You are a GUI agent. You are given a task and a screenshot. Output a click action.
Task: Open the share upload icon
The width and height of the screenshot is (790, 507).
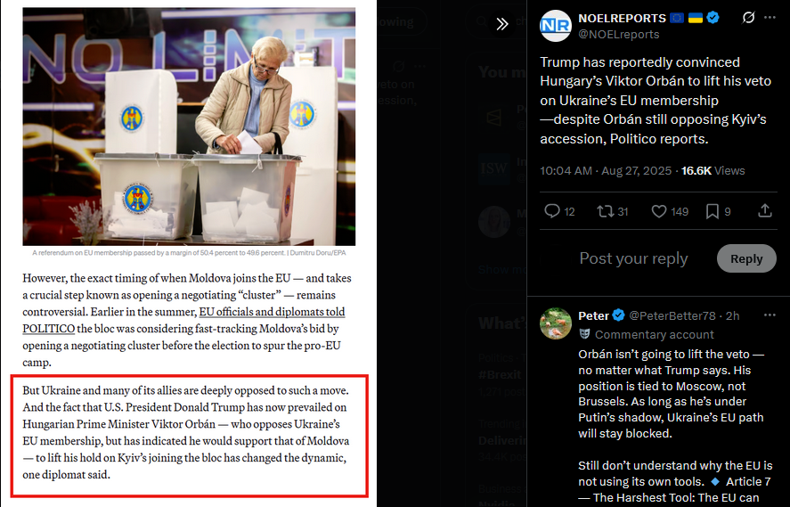(765, 211)
